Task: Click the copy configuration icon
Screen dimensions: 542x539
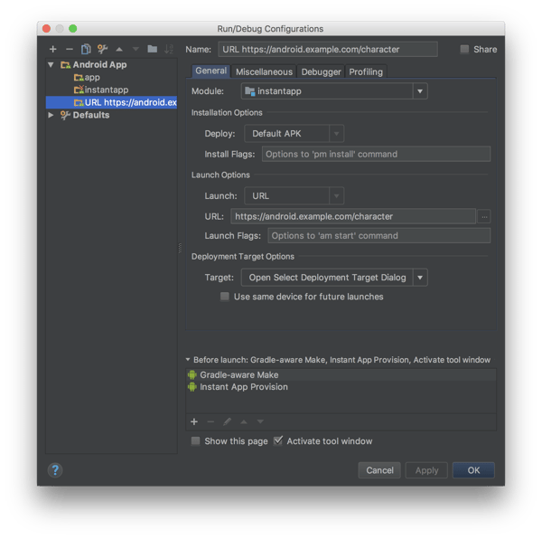Action: (86, 49)
